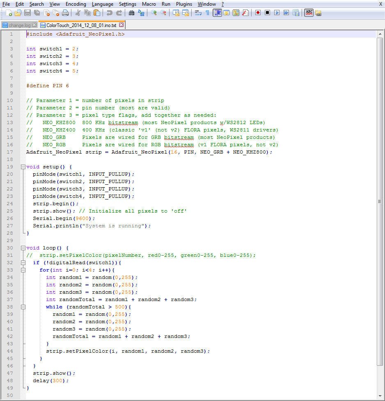Click the vertical scrollbar down arrow
385x401 pixels.
coord(380,396)
